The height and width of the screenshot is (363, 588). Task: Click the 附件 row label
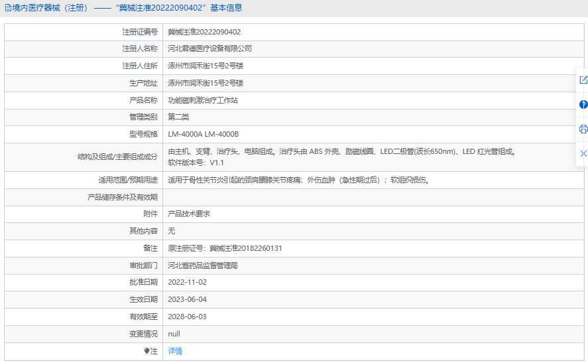click(150, 214)
